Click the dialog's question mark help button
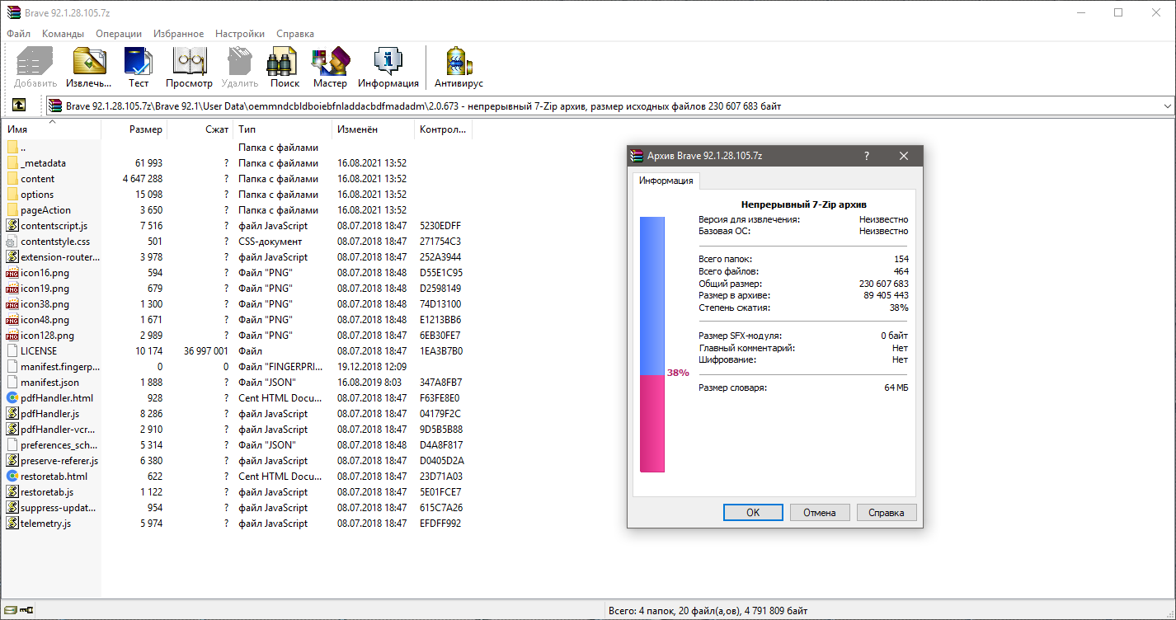Image resolution: width=1176 pixels, height=620 pixels. [x=867, y=156]
